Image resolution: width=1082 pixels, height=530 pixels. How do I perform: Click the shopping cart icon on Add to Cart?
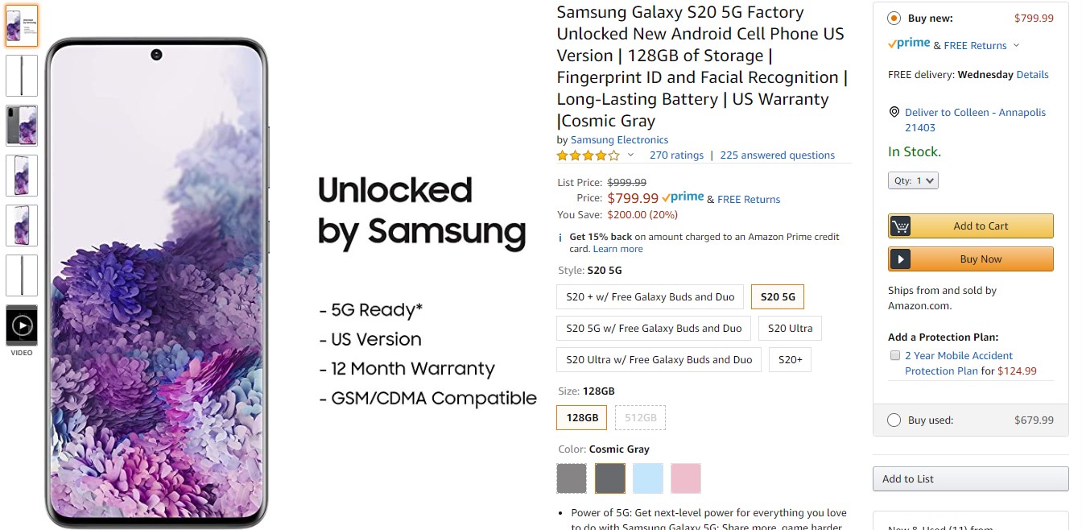point(901,226)
